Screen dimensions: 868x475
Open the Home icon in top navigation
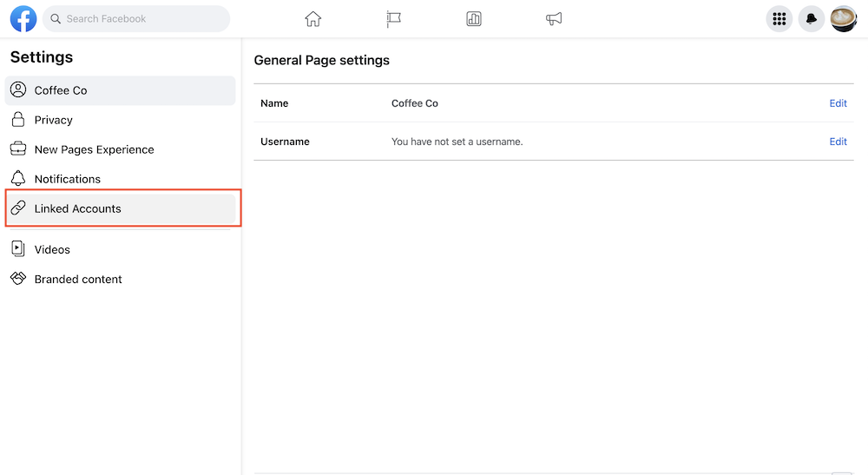pos(312,19)
